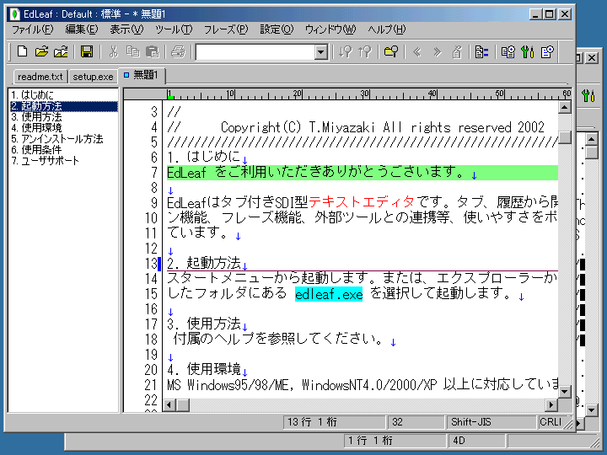Click background window's scrollbar down arrow
This screenshot has width=607, height=455.
592,410
